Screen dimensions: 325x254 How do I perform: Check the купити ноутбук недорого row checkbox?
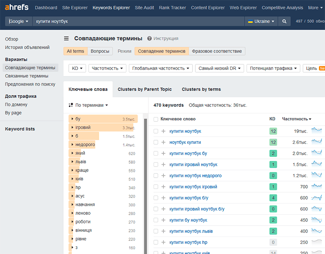156,176
